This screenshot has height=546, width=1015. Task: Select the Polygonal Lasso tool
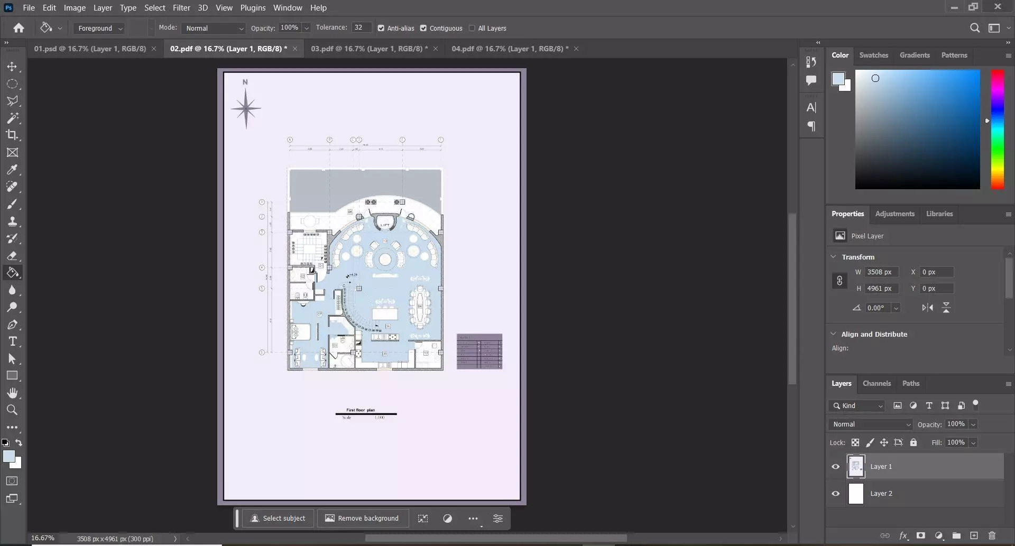(x=12, y=101)
